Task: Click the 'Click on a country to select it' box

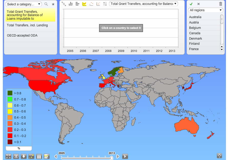Action: click(x=121, y=28)
